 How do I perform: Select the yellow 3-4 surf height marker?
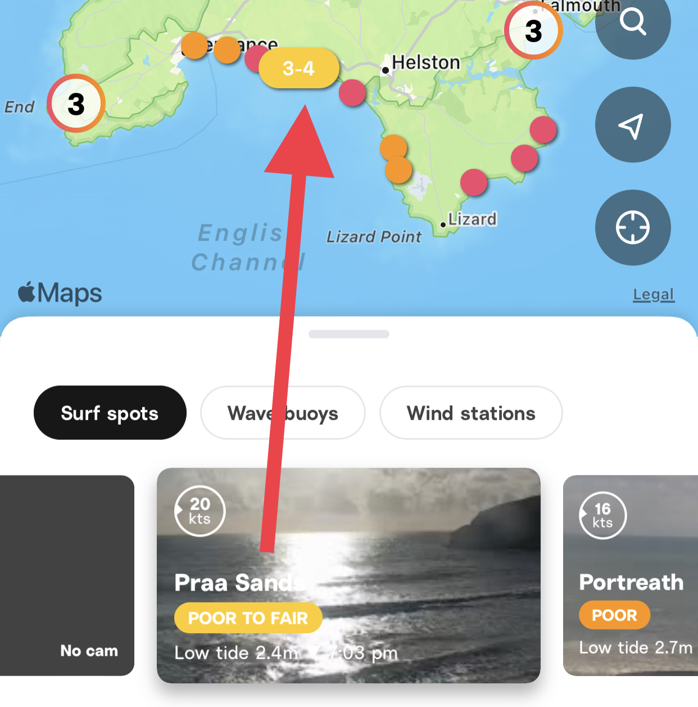pyautogui.click(x=299, y=69)
